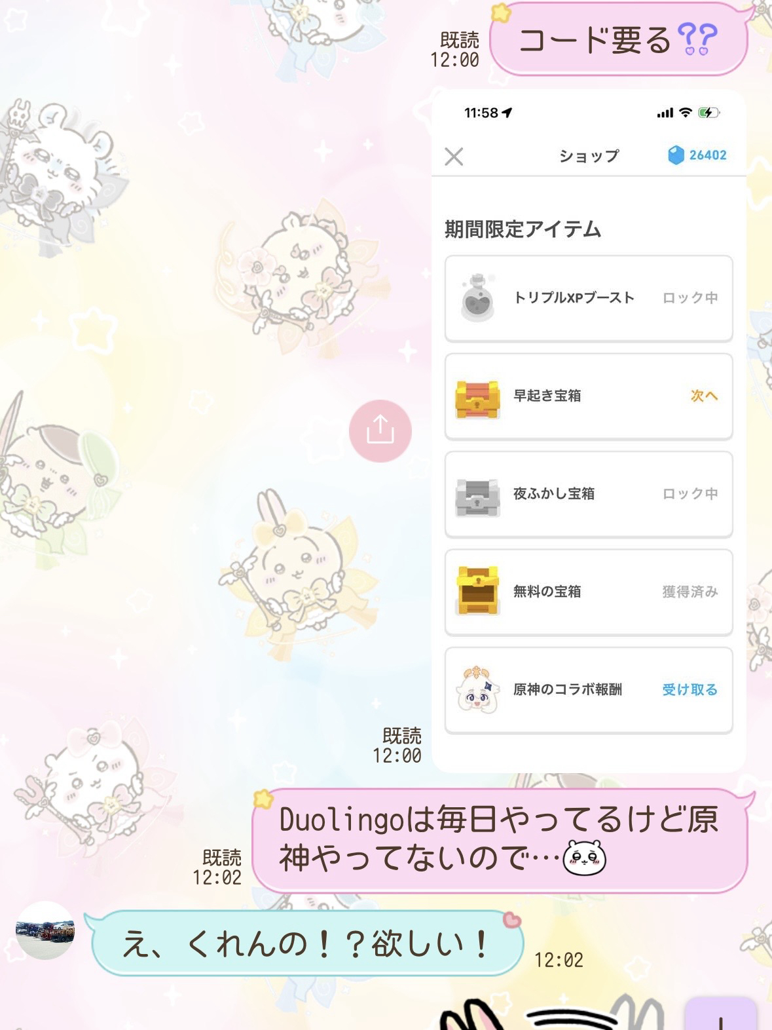Viewport: 772px width, 1030px height.
Task: Open the shop screenshot image message
Action: click(x=589, y=430)
